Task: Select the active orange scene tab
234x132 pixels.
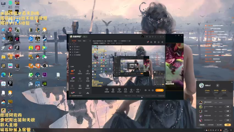Action: coord(74,41)
